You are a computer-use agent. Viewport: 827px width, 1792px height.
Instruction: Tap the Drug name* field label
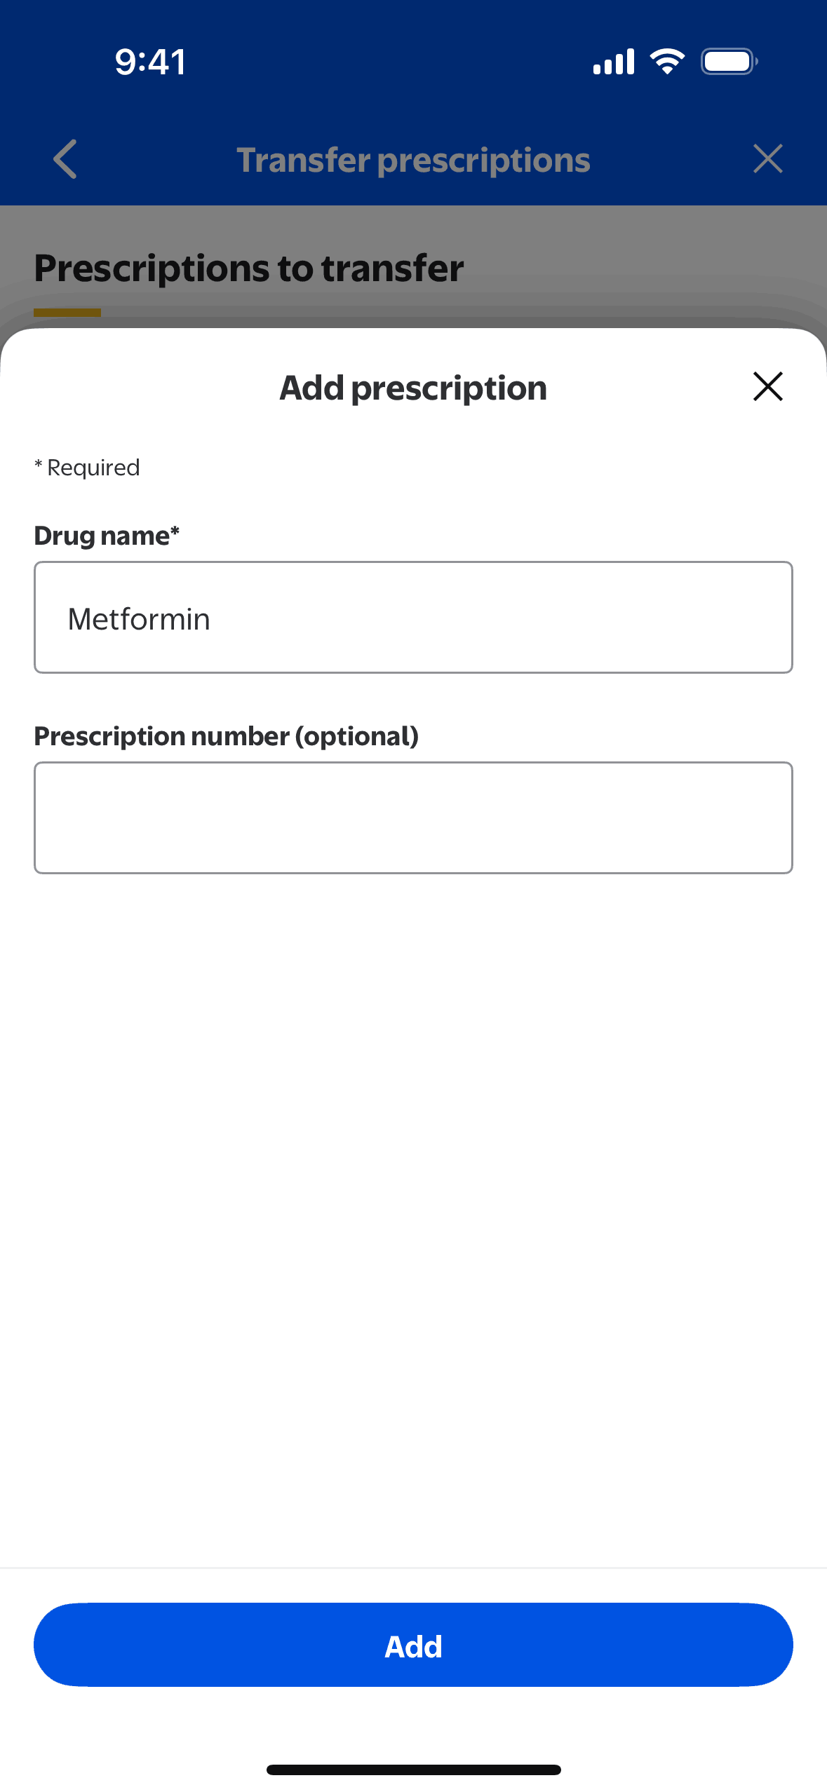point(107,536)
